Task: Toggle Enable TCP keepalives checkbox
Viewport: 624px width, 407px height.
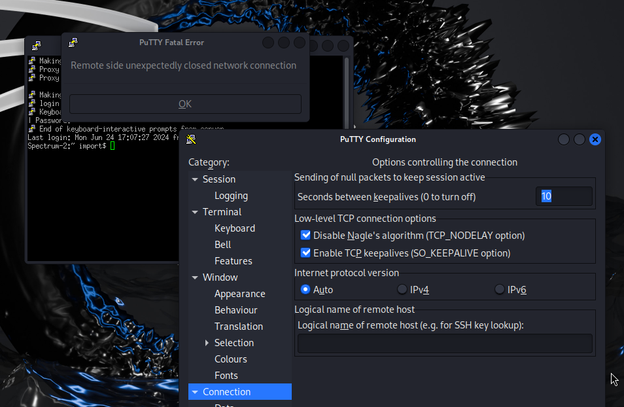Action: (305, 253)
